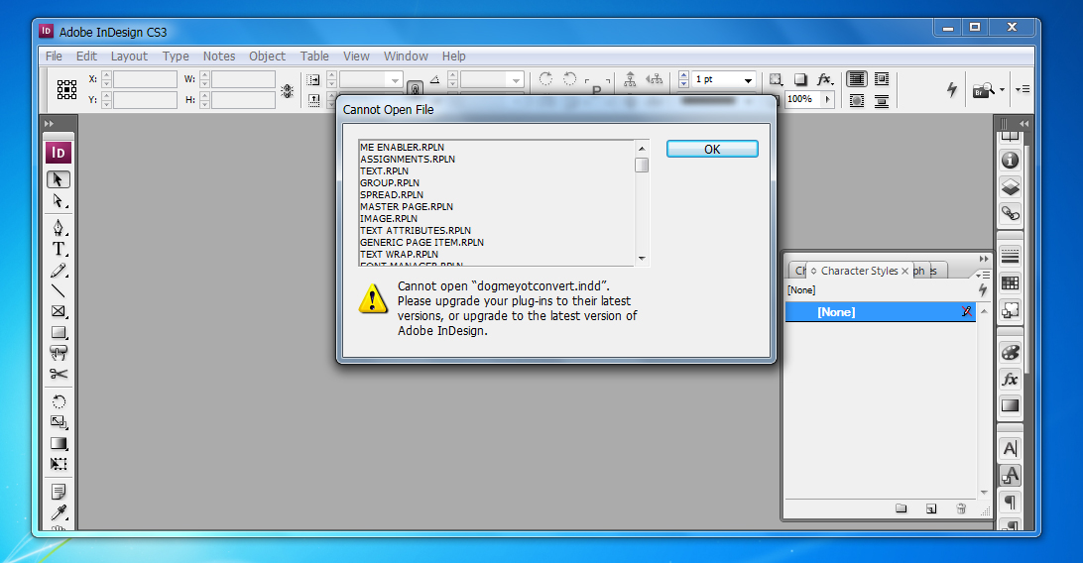The height and width of the screenshot is (563, 1083).
Task: Open the Character Styles panel icon in dock
Action: (1010, 476)
